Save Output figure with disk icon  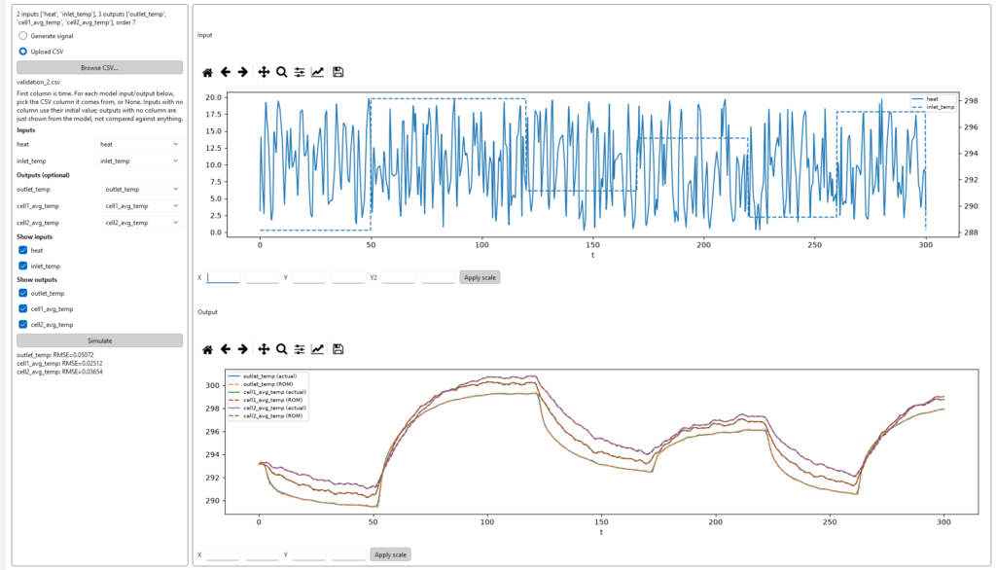[x=338, y=349]
